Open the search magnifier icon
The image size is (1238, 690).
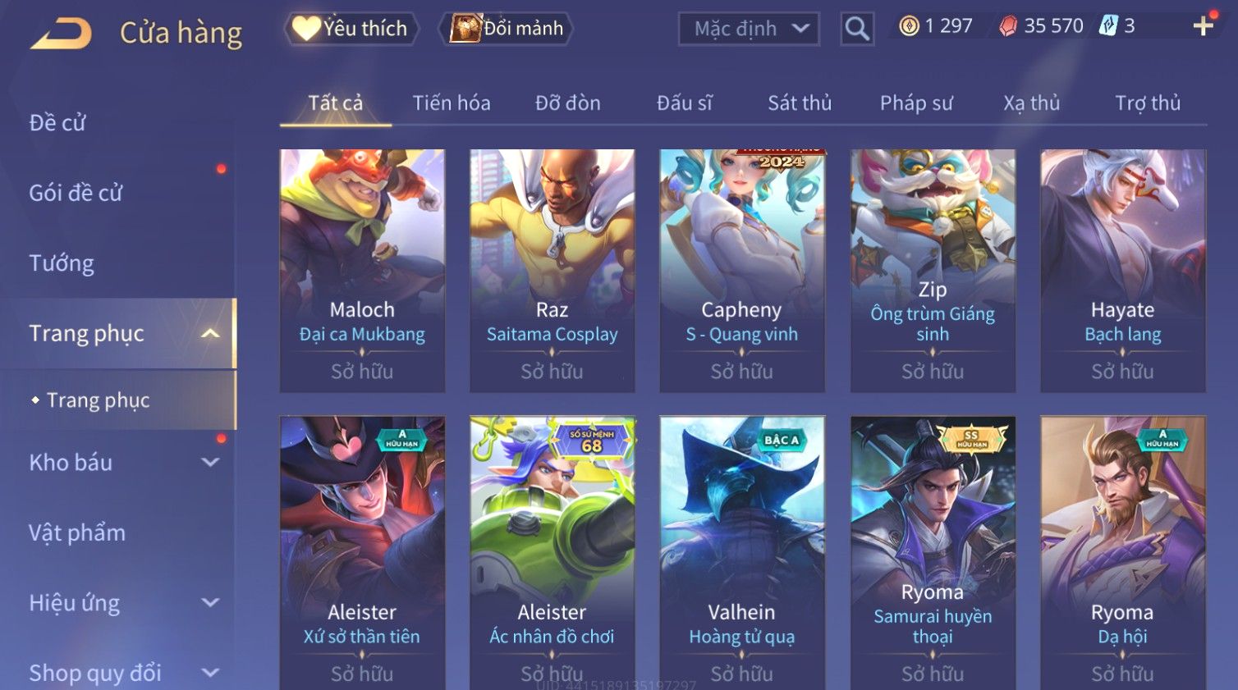(x=857, y=29)
